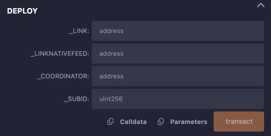
Task: Click the DEPLOY section heading
Action: click(x=22, y=11)
